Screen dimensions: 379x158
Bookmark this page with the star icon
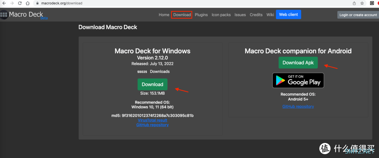[362, 4]
